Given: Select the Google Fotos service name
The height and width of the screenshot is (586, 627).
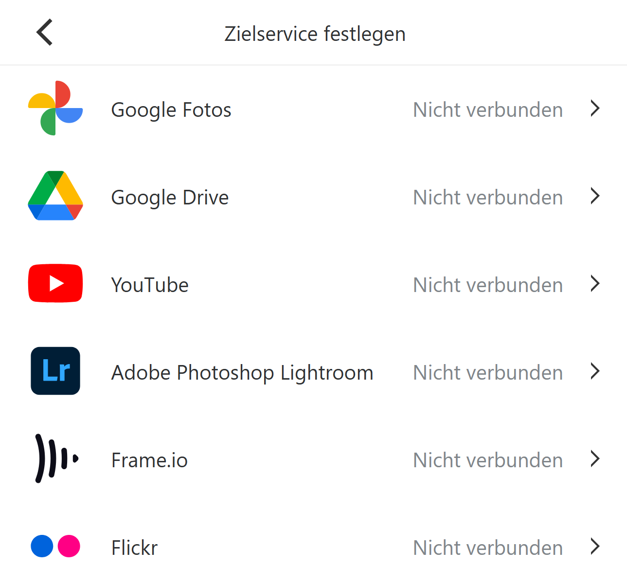Looking at the screenshot, I should coord(171,110).
